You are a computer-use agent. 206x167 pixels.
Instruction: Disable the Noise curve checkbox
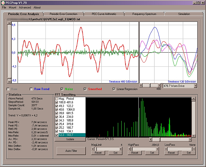point(62,89)
